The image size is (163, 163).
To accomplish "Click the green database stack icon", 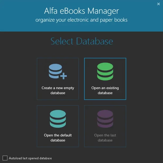I will click(105, 71).
